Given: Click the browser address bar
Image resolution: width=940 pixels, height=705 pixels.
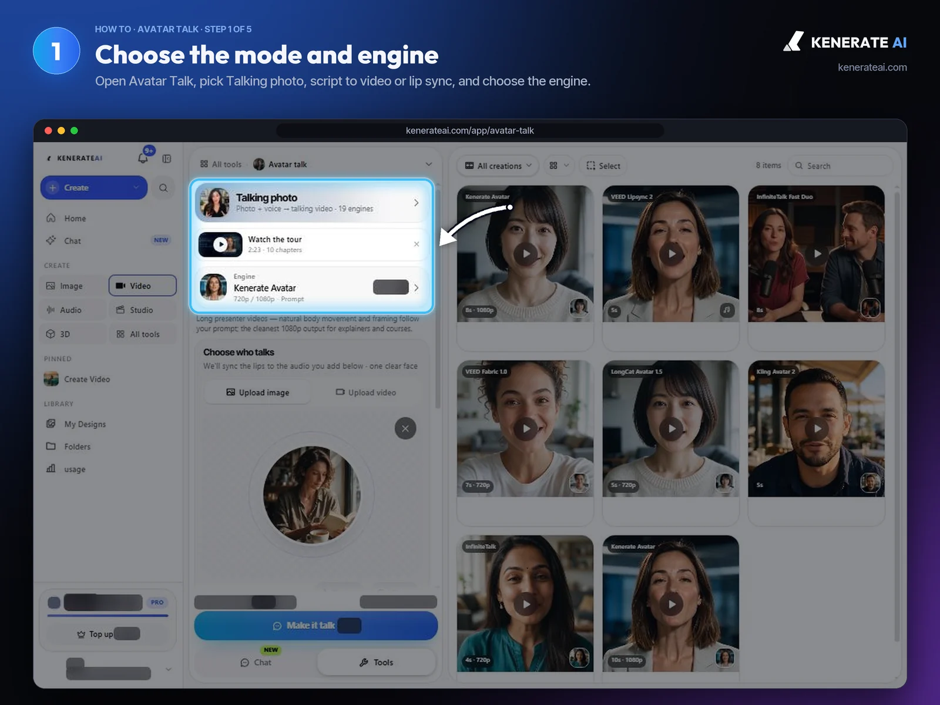Looking at the screenshot, I should [470, 130].
